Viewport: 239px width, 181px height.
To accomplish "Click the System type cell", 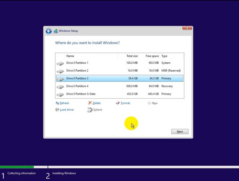I will point(166,63).
